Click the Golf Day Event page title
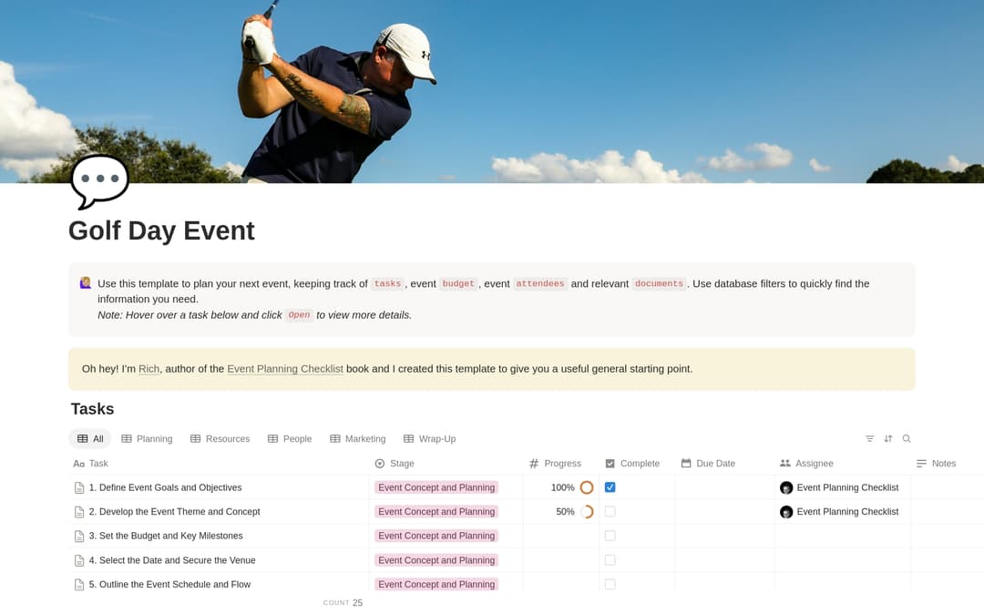This screenshot has width=984, height=614. click(161, 230)
